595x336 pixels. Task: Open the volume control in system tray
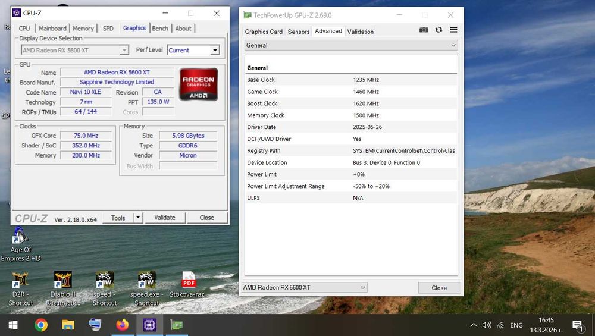pyautogui.click(x=487, y=325)
